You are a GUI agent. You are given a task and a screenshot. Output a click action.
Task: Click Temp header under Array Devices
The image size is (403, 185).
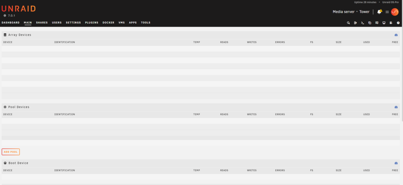197,42
